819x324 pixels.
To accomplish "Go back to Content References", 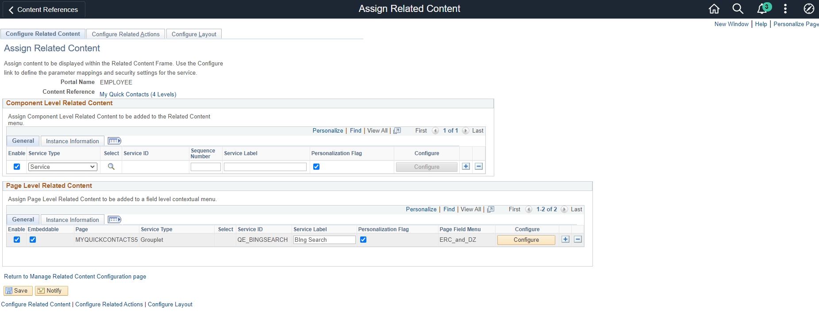I will tap(43, 9).
